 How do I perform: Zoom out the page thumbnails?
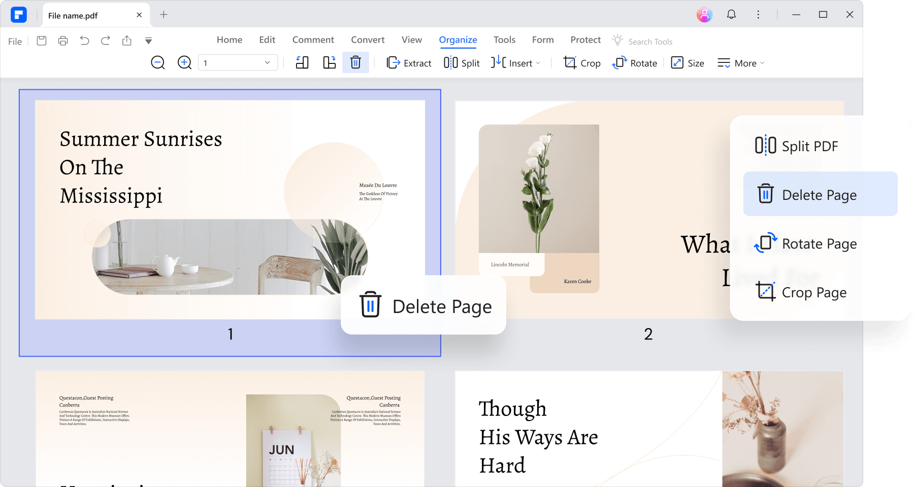click(x=158, y=63)
